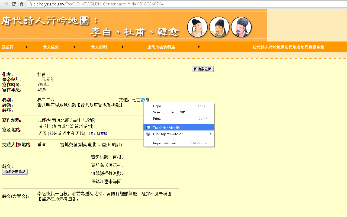Screen dimensions: 347x217
Task: Click highlighted character in 七言絕句
Action: 143,100
